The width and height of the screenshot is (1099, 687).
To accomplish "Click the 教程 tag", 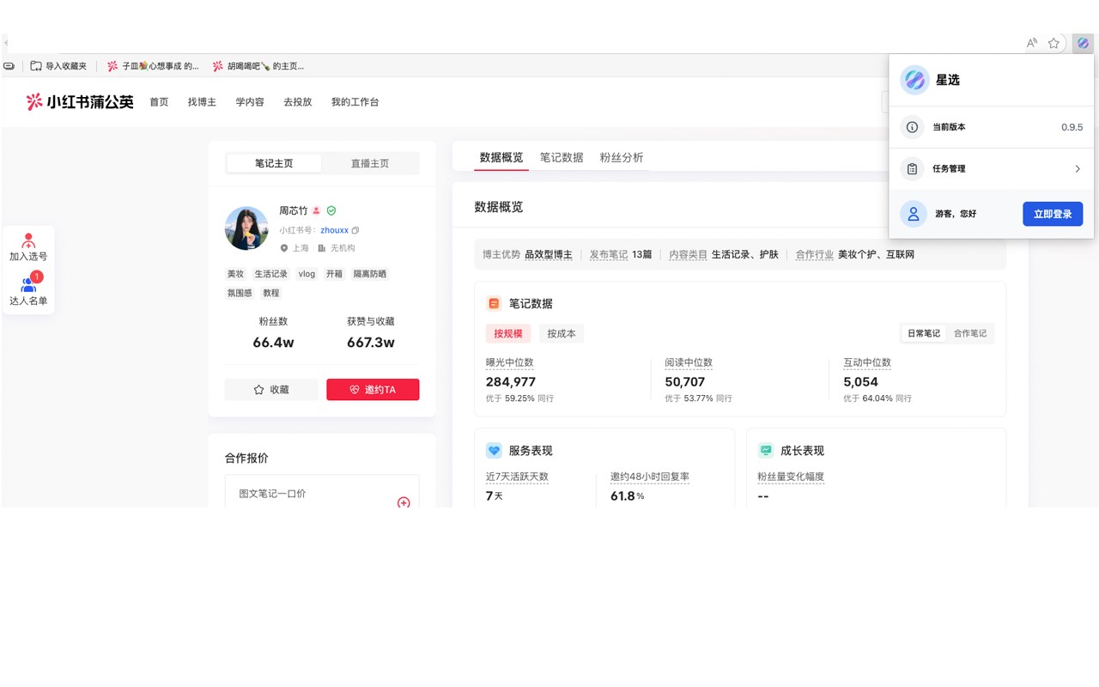I will click(271, 293).
